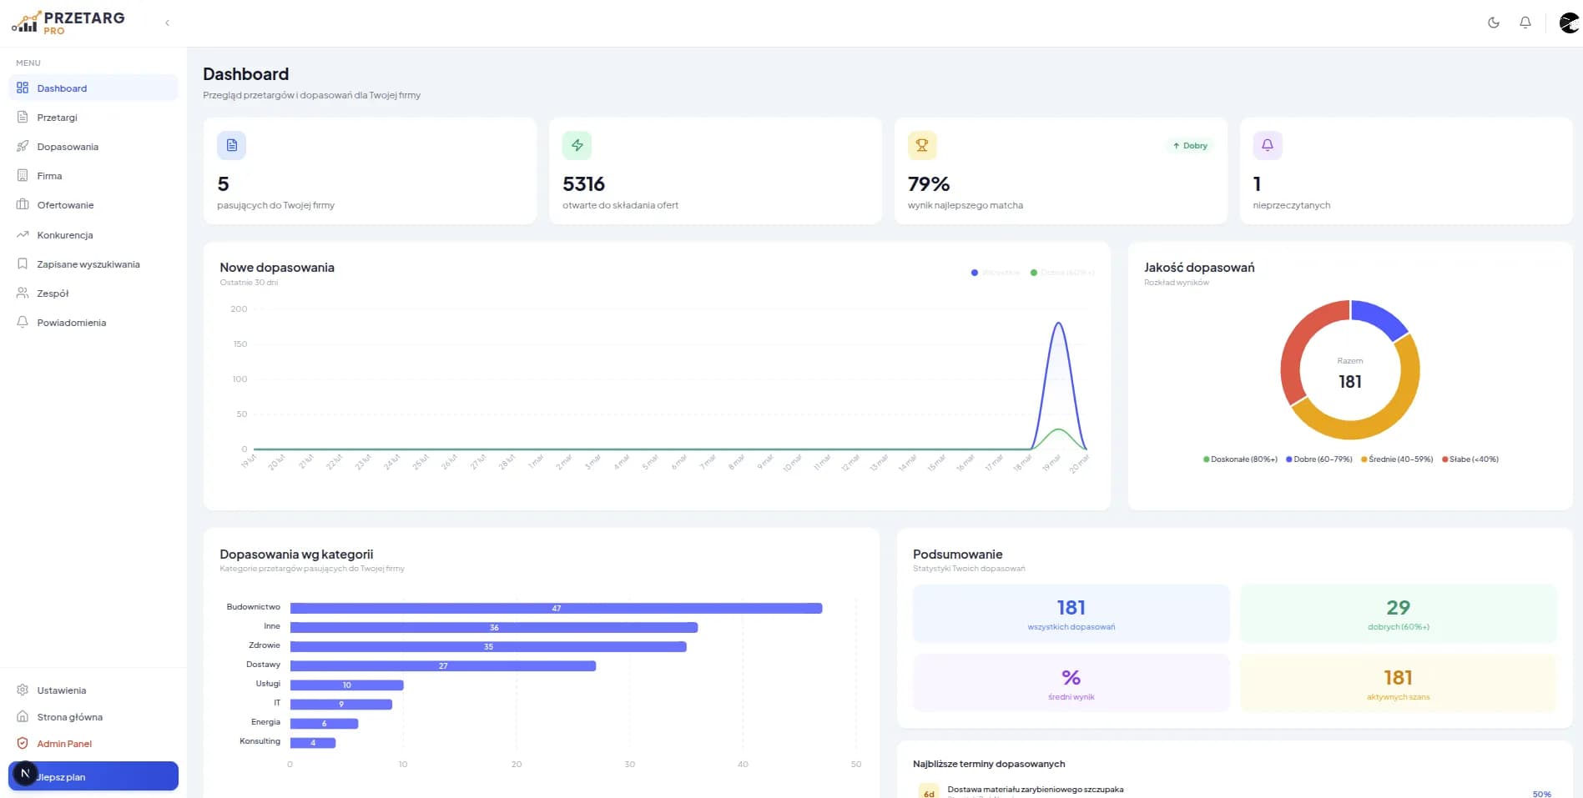Image resolution: width=1583 pixels, height=798 pixels.
Task: Click the Ulepsz plan button
Action: click(93, 775)
